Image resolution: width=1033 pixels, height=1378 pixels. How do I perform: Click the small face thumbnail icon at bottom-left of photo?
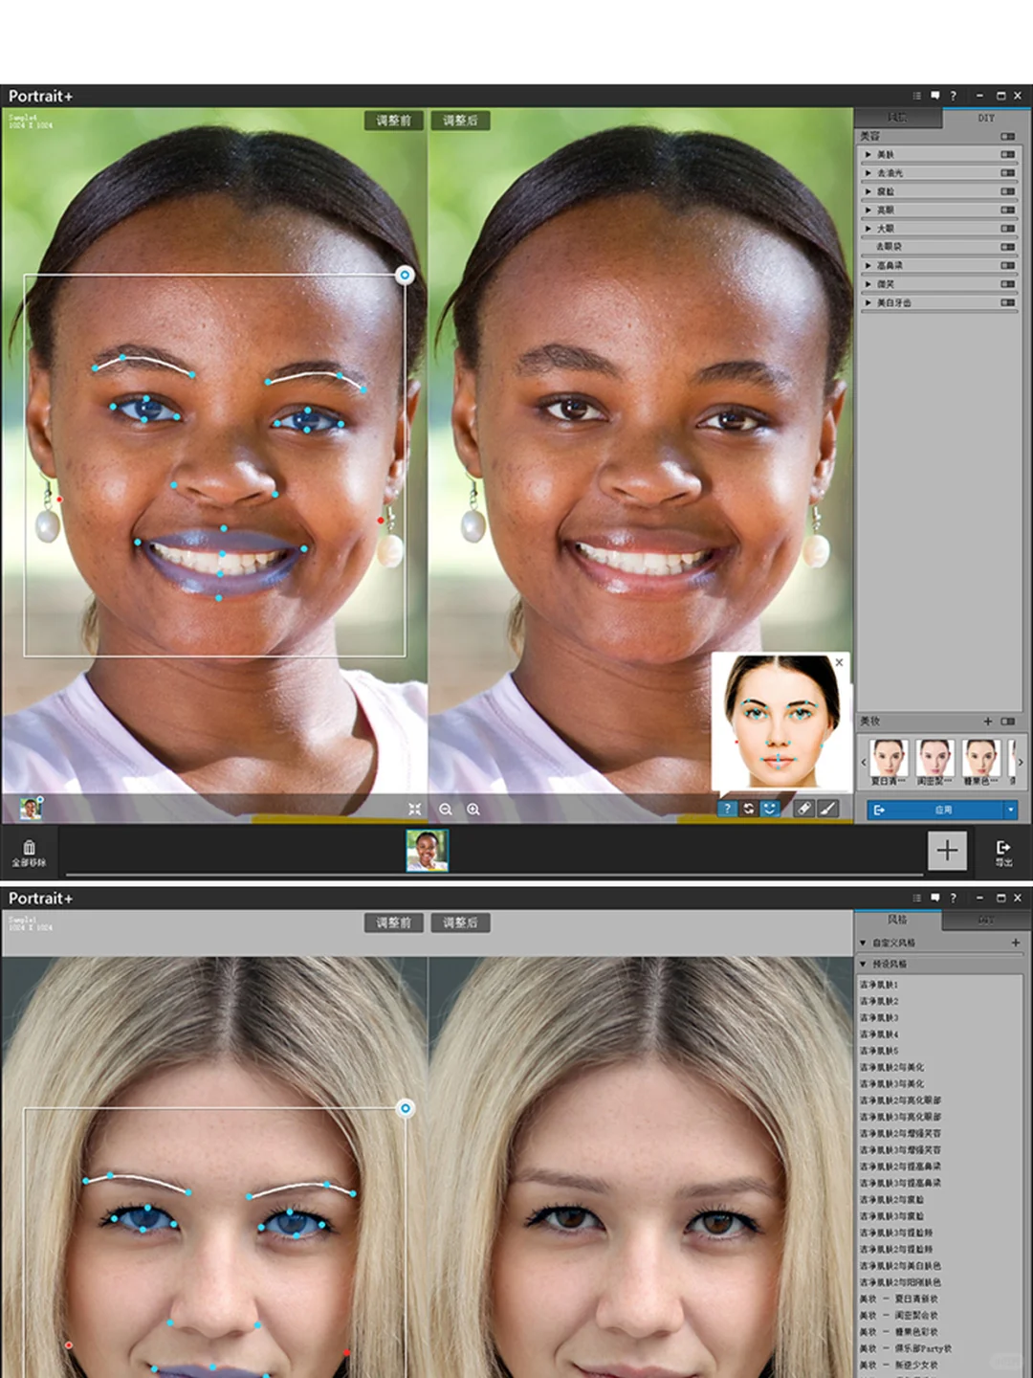point(31,809)
